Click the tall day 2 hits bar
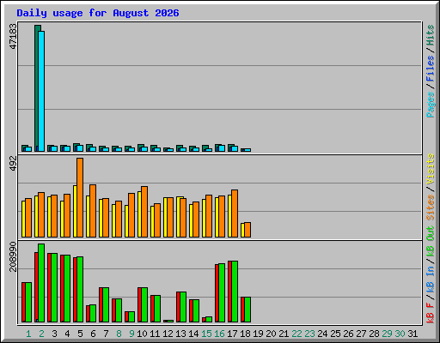This screenshot has height=343, width=440. (x=36, y=88)
